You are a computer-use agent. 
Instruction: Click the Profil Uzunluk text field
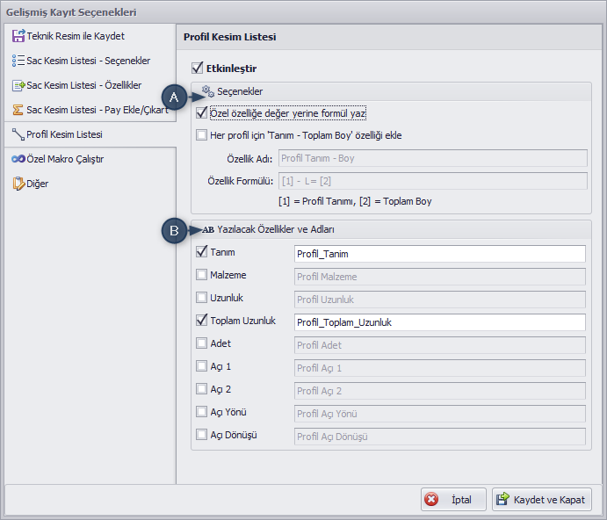pyautogui.click(x=440, y=300)
